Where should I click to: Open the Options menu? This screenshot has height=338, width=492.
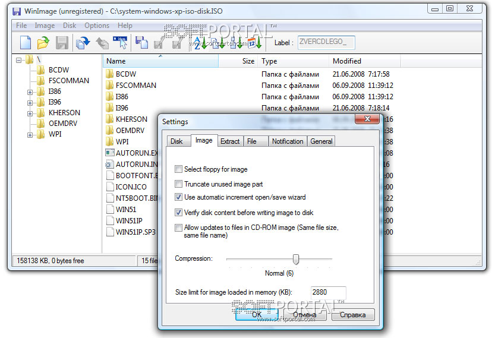click(x=97, y=26)
